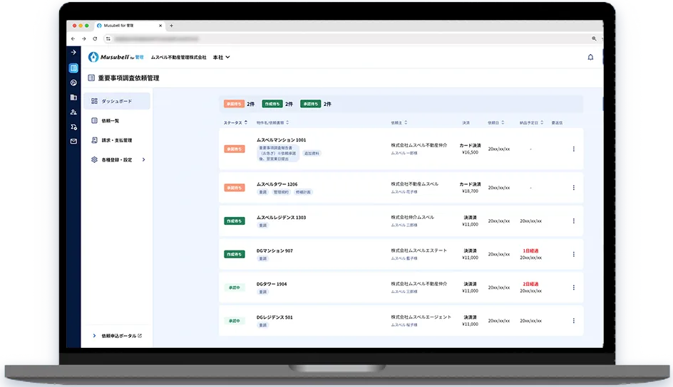Viewport: 673px width, 387px height.
Task: Sort by 物件名/依頼書類 column
Action: (272, 122)
